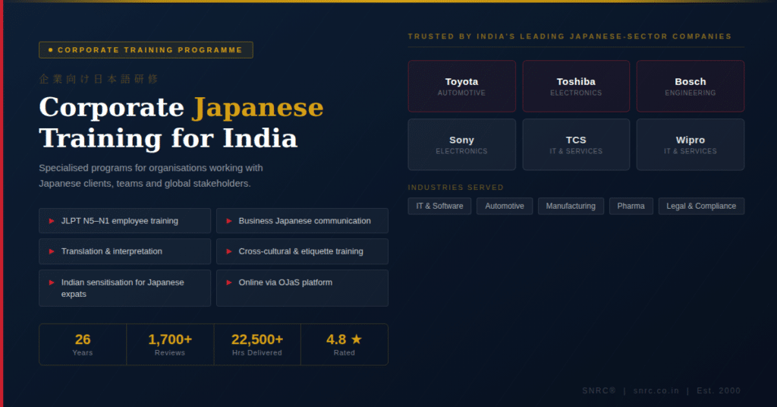The image size is (777, 407).
Task: Choose the Wipro IT & Services card
Action: pyautogui.click(x=690, y=145)
